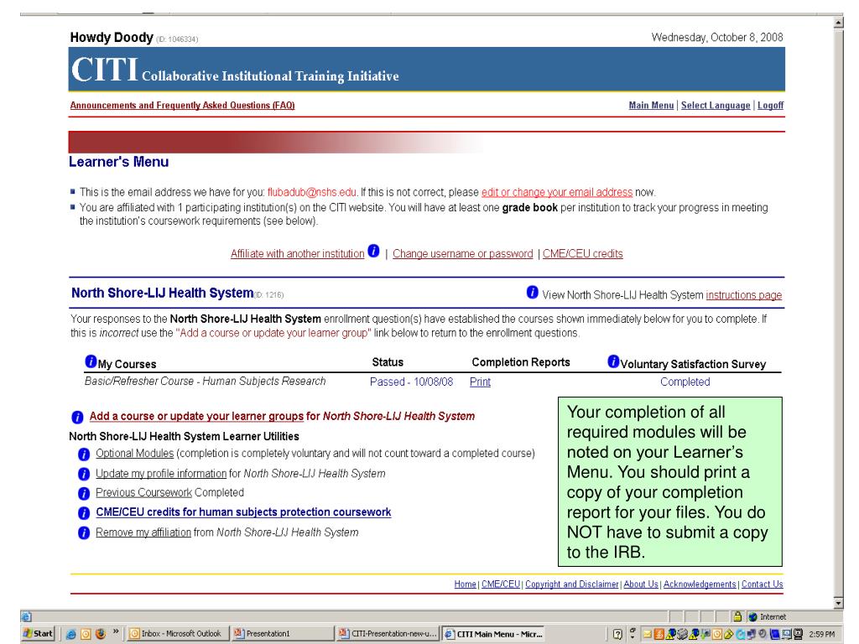Click edit or change your email address link

(557, 192)
